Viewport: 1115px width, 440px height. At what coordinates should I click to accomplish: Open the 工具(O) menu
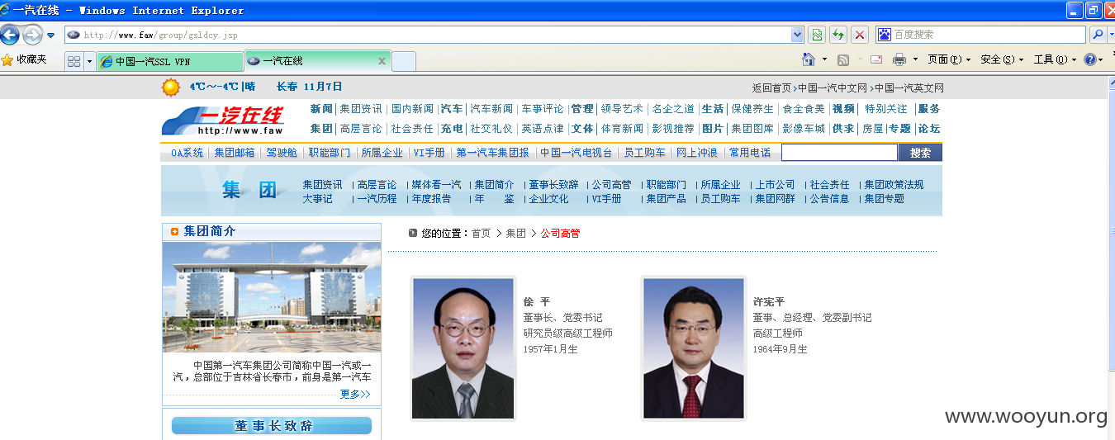pyautogui.click(x=1055, y=59)
